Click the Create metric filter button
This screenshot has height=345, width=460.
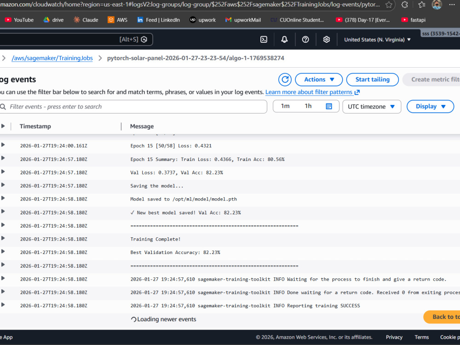(431, 80)
